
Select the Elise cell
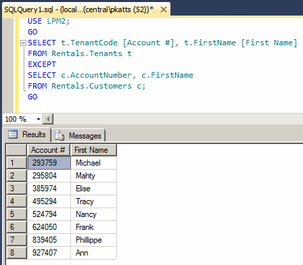[93, 189]
